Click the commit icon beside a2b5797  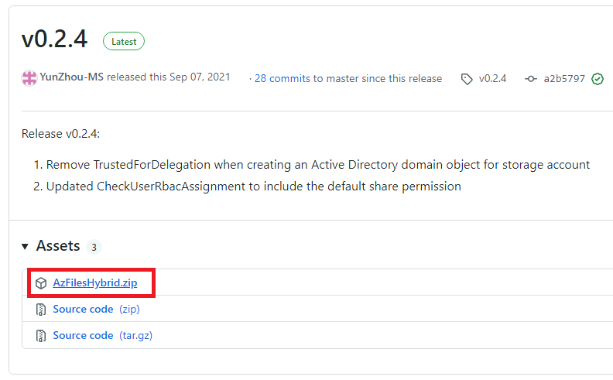click(x=530, y=79)
